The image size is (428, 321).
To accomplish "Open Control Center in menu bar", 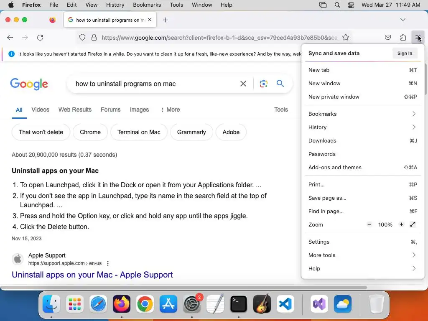I will [351, 5].
